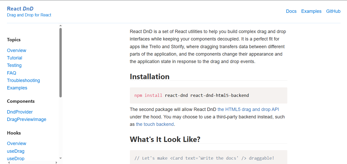The height and width of the screenshot is (164, 347).
Task: Click the What's It Look Like? heading
Action: coord(165,139)
